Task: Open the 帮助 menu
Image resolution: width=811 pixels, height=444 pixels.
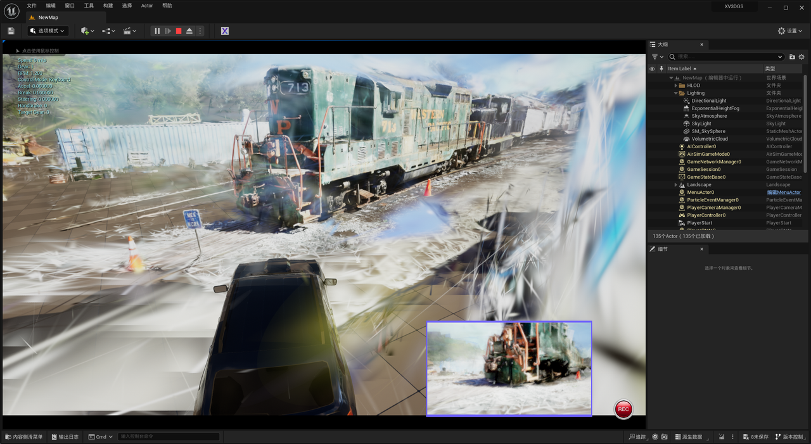Action: [167, 6]
